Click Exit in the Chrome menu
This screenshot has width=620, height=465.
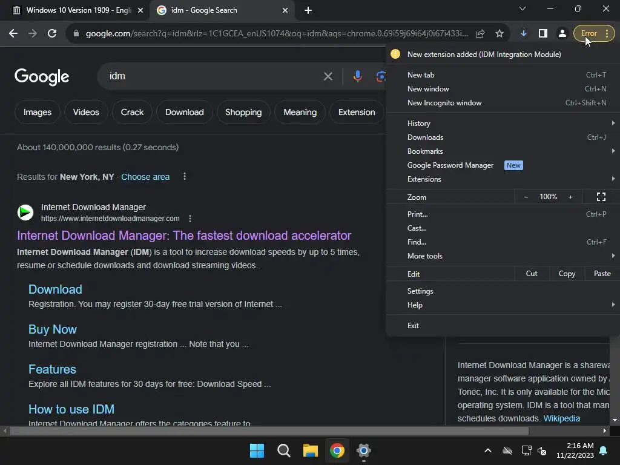[503, 325]
